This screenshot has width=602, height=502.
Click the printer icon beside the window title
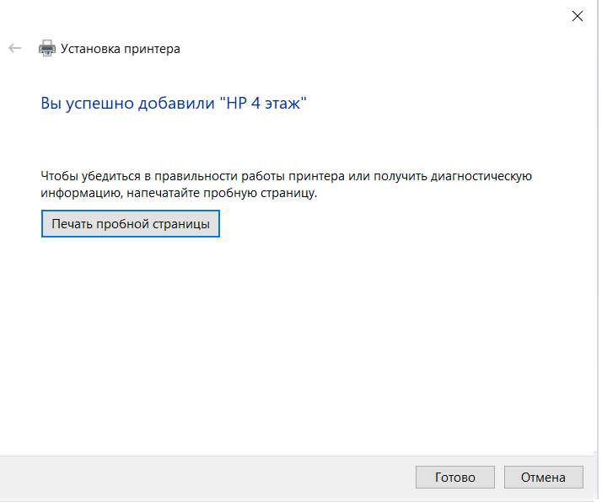coord(47,49)
